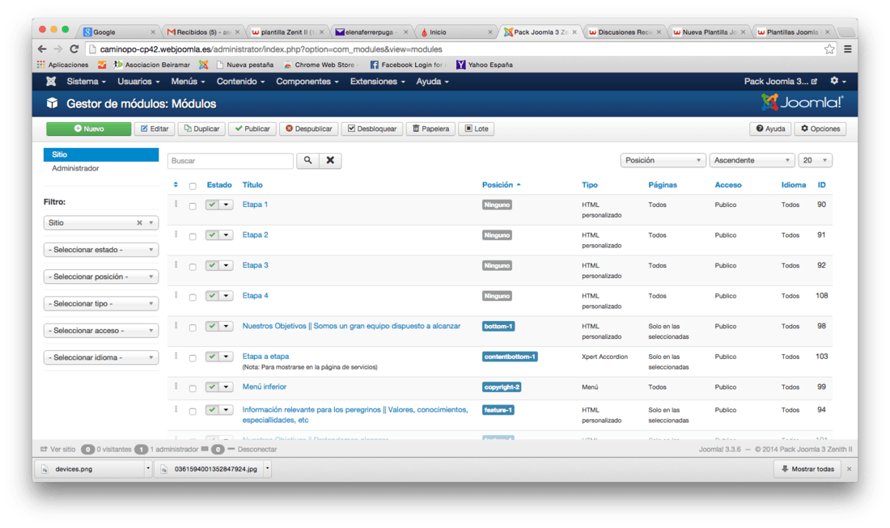Image resolution: width=890 pixels, height=528 pixels.
Task: Click the drag handle of Etapa 4 row
Action: pyautogui.click(x=176, y=295)
